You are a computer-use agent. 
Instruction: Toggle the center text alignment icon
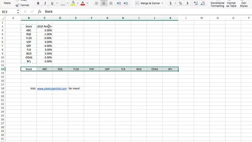point(104,3)
